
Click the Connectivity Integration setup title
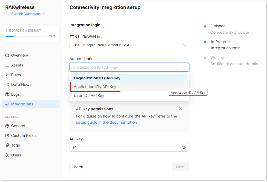105,7
